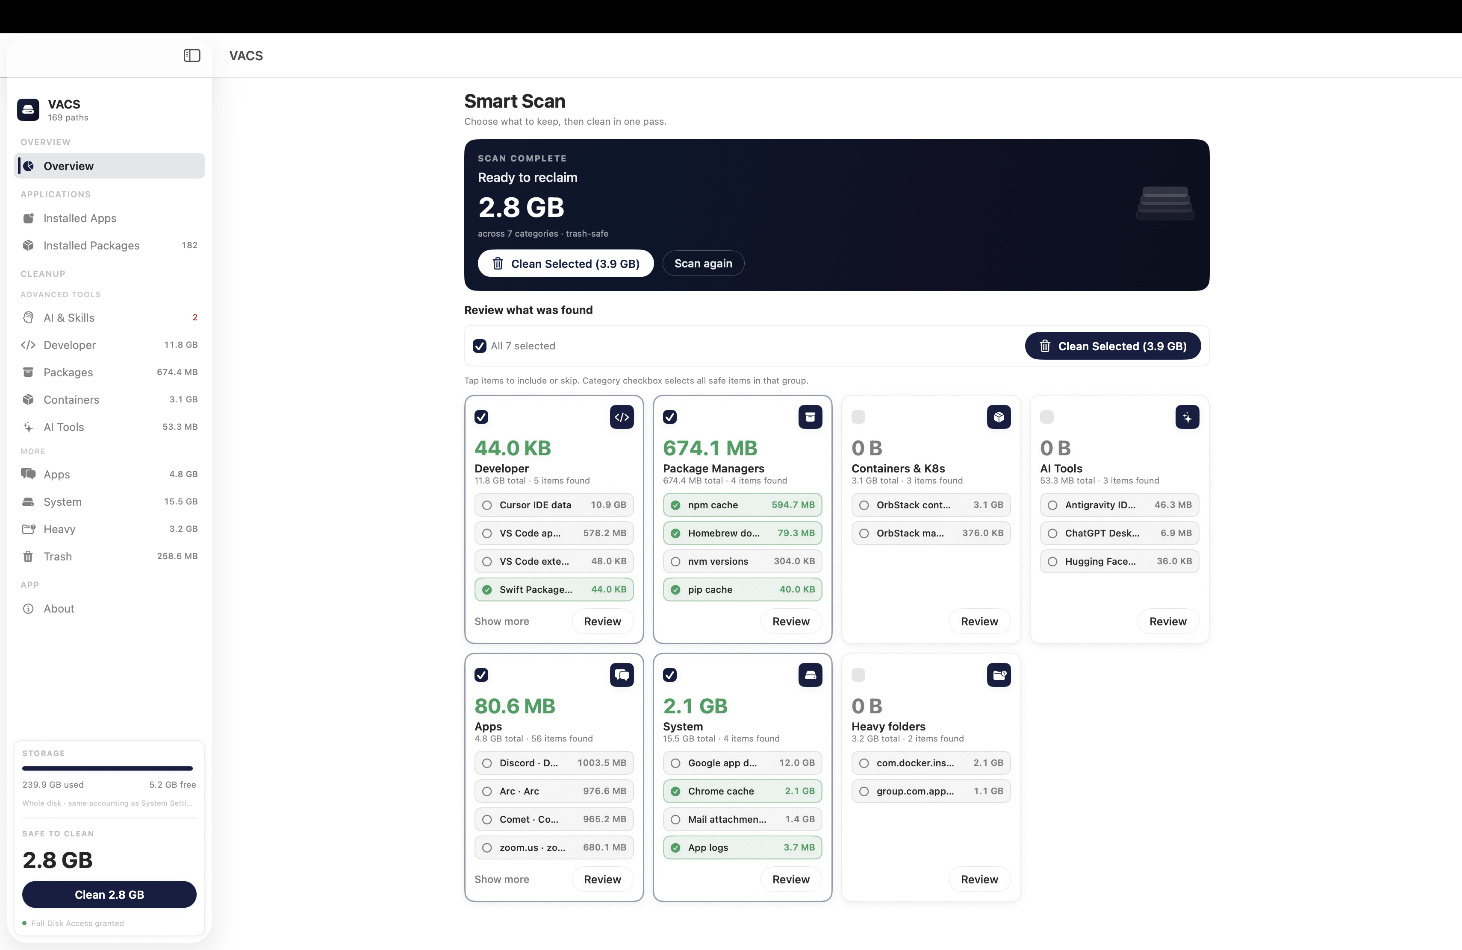This screenshot has height=950, width=1462.
Task: Select the Cursor IDE data item
Action: 554,505
